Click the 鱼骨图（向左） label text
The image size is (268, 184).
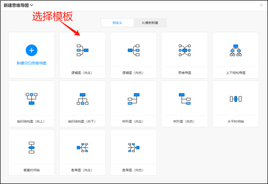coord(81,170)
